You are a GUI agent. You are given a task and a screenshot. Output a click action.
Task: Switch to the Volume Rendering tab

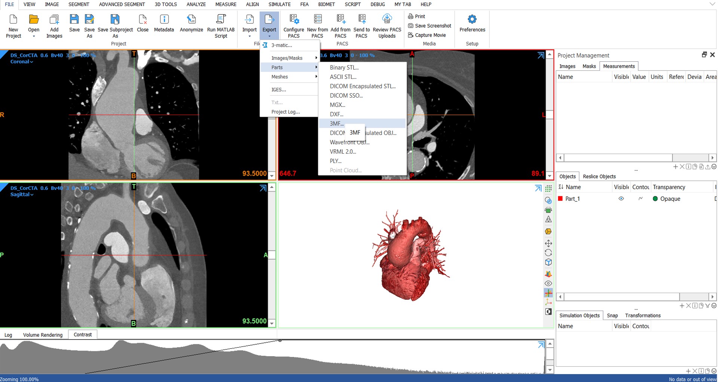(43, 335)
